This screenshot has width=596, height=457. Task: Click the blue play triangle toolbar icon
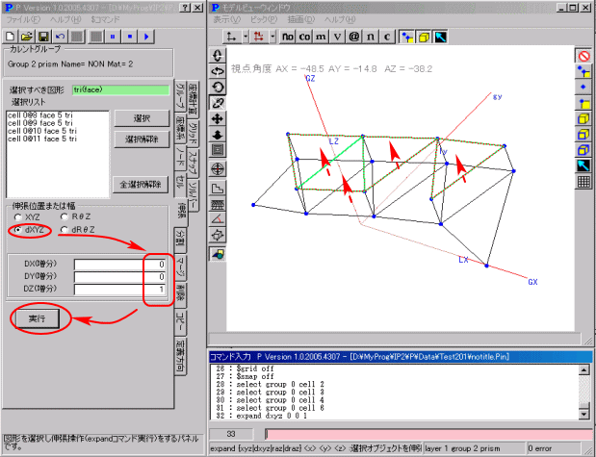(146, 37)
